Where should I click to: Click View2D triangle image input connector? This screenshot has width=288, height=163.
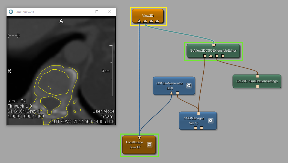click(x=139, y=21)
